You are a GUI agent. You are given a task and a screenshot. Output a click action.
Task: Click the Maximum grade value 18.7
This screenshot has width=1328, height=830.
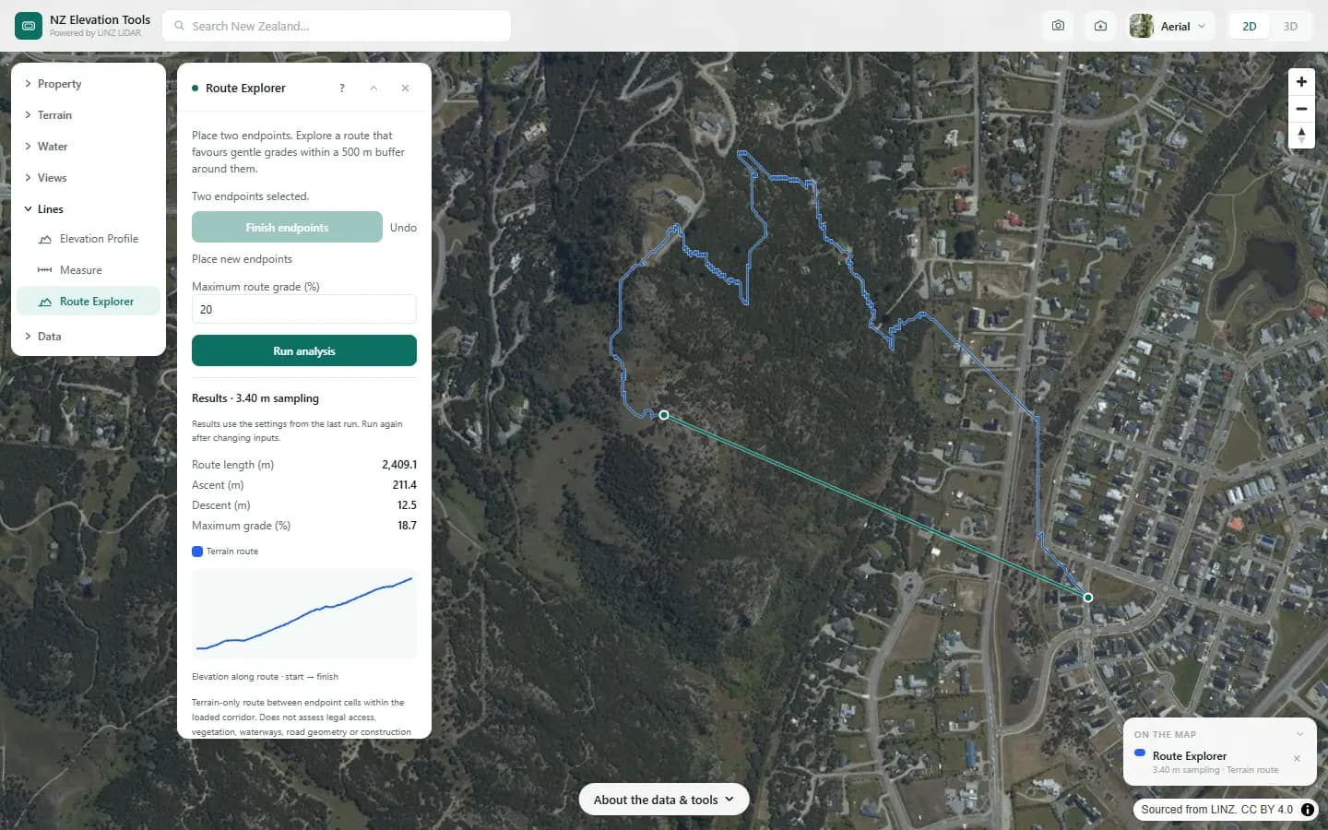coord(407,526)
